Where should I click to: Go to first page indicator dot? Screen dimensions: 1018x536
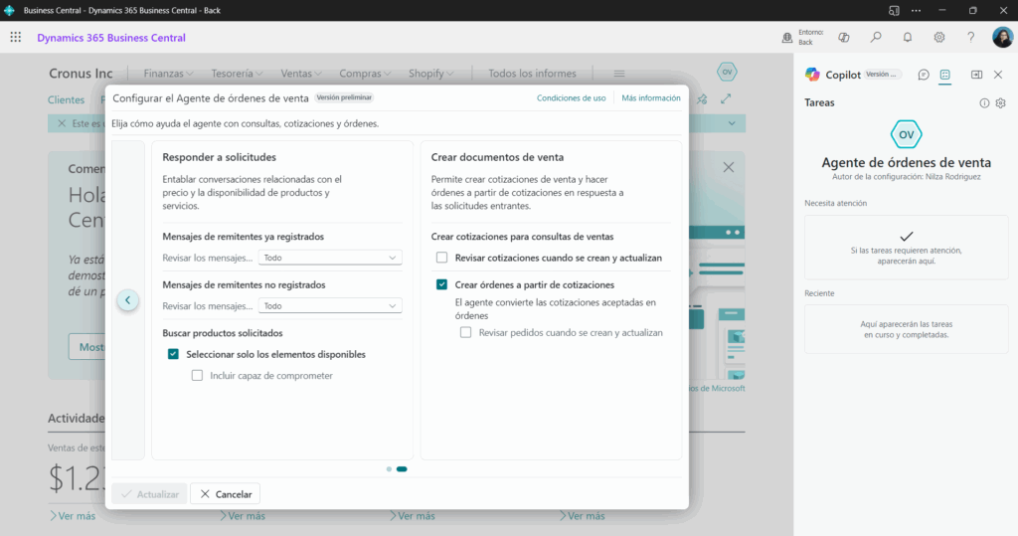[389, 469]
